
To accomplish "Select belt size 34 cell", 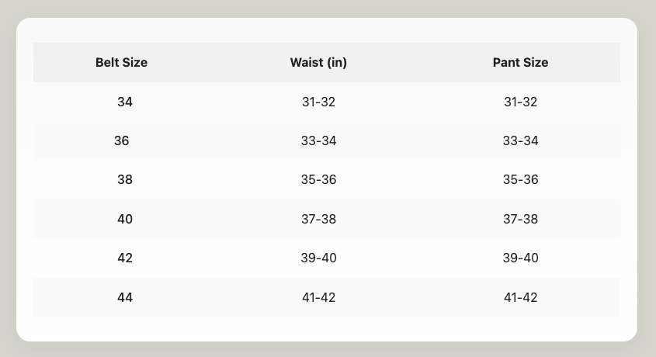I will (125, 102).
